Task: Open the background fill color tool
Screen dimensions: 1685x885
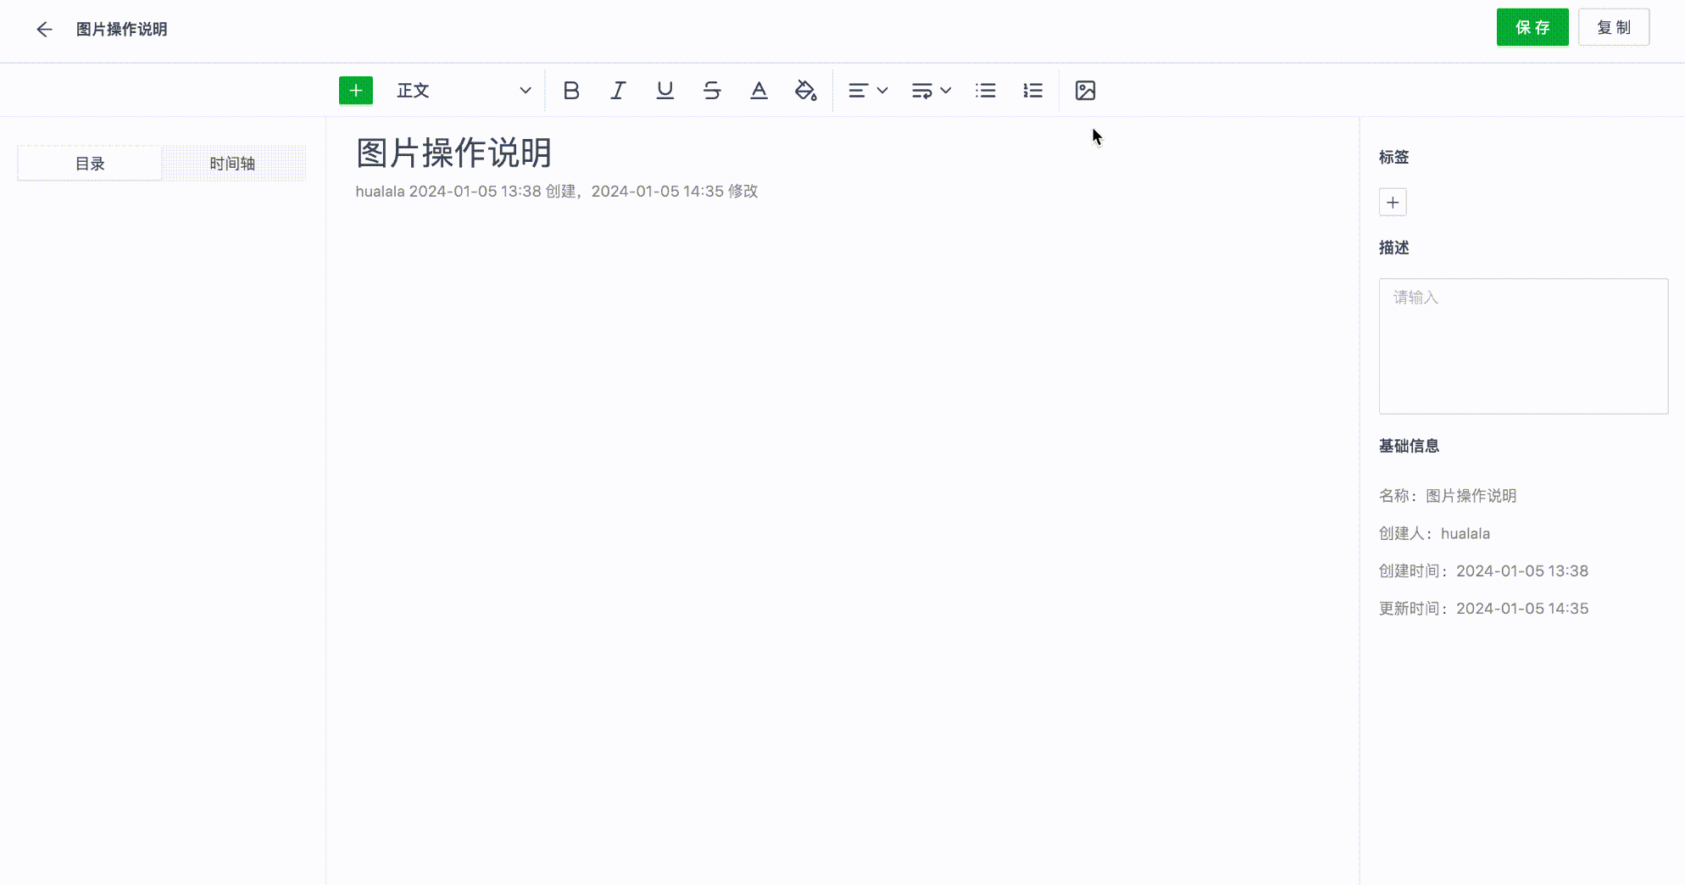Action: click(805, 91)
